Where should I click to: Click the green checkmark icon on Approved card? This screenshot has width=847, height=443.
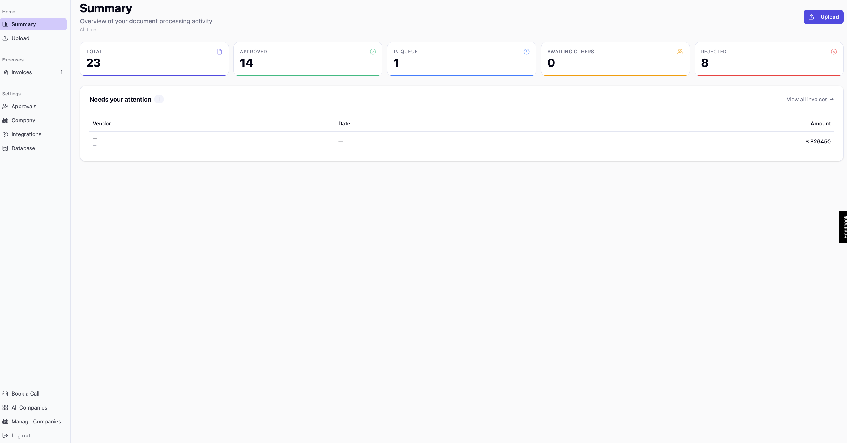(373, 52)
